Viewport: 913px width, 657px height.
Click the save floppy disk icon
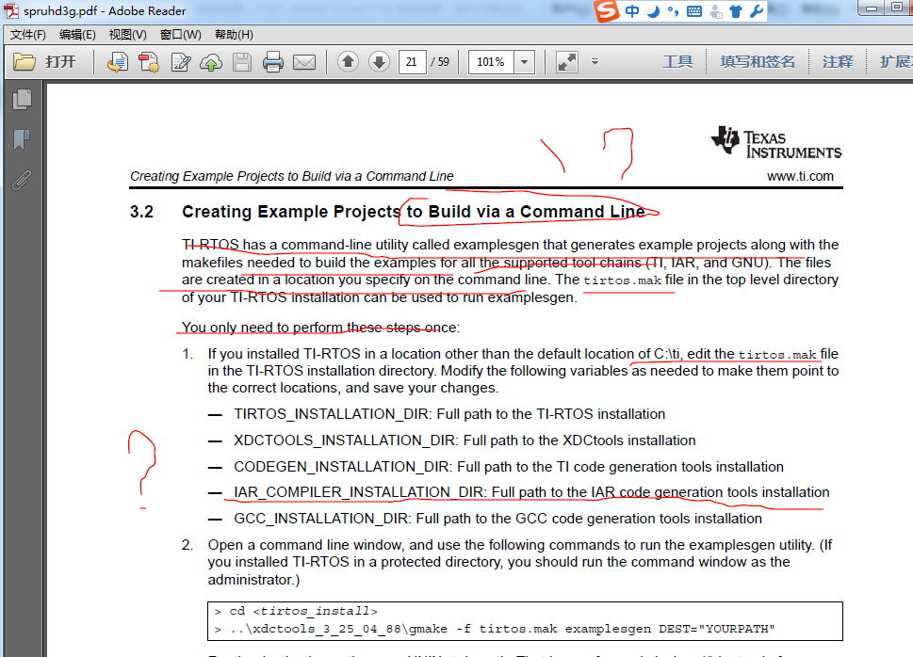click(x=242, y=62)
